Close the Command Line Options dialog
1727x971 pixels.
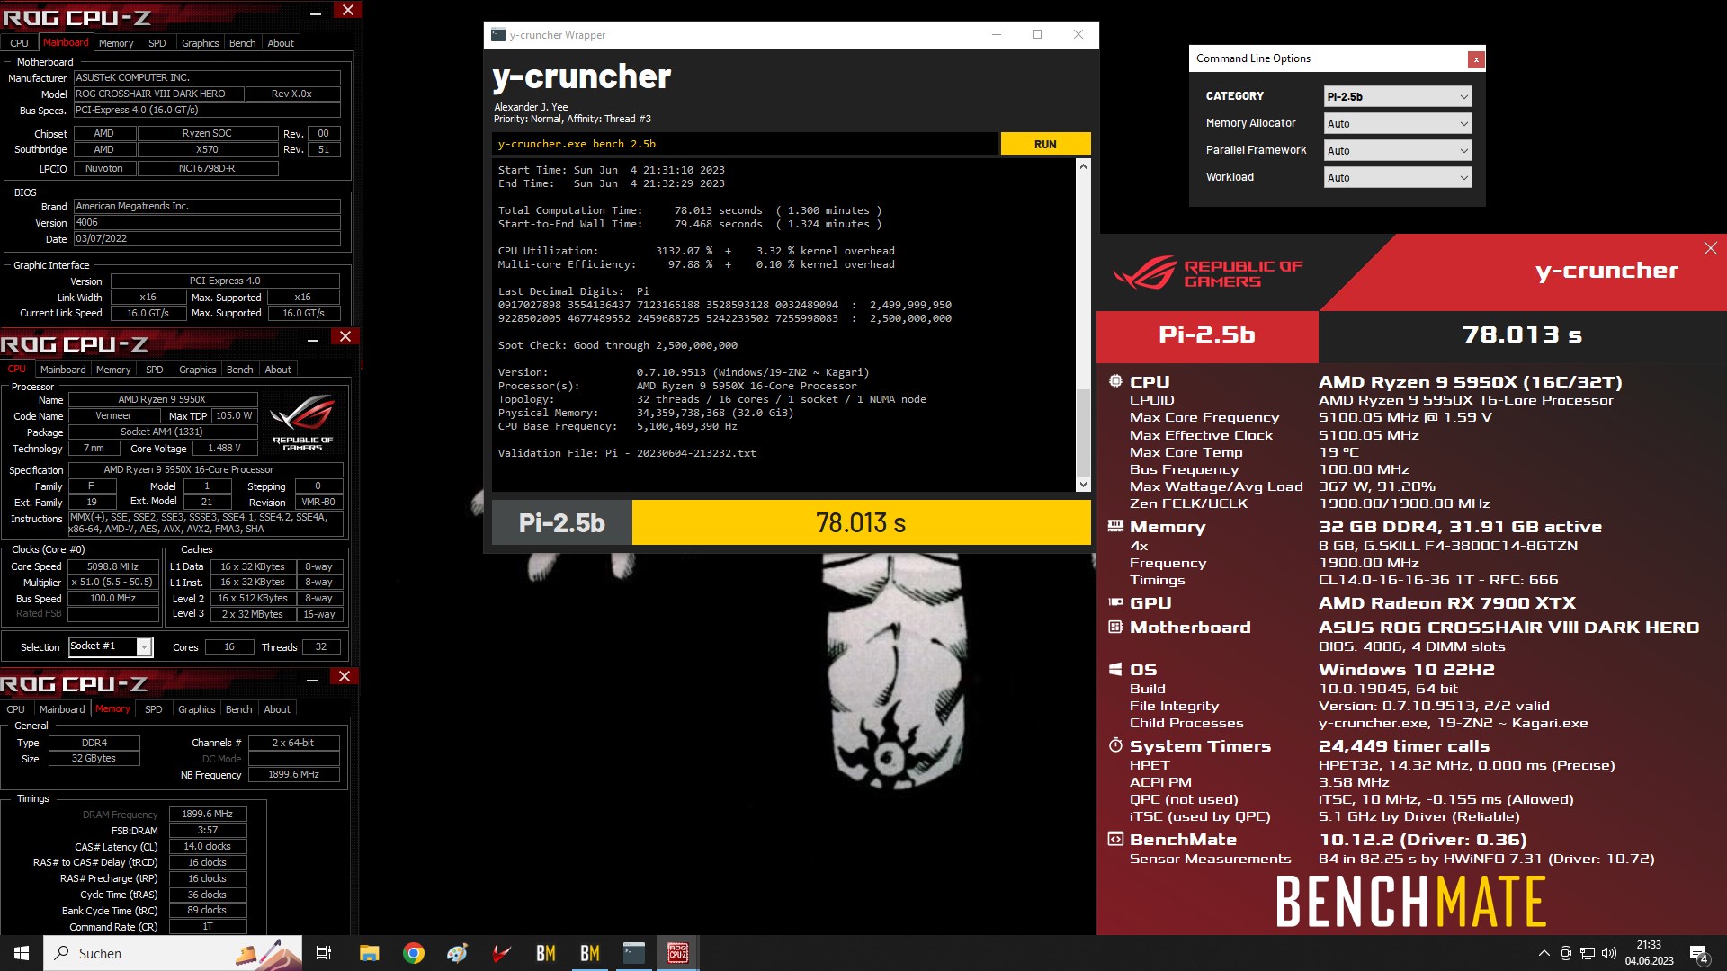1475,59
